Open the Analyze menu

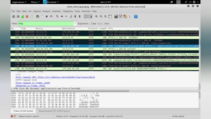(46, 11)
